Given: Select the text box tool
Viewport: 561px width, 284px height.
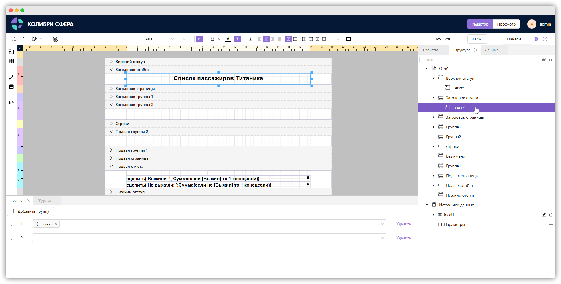Looking at the screenshot, I should [11, 52].
